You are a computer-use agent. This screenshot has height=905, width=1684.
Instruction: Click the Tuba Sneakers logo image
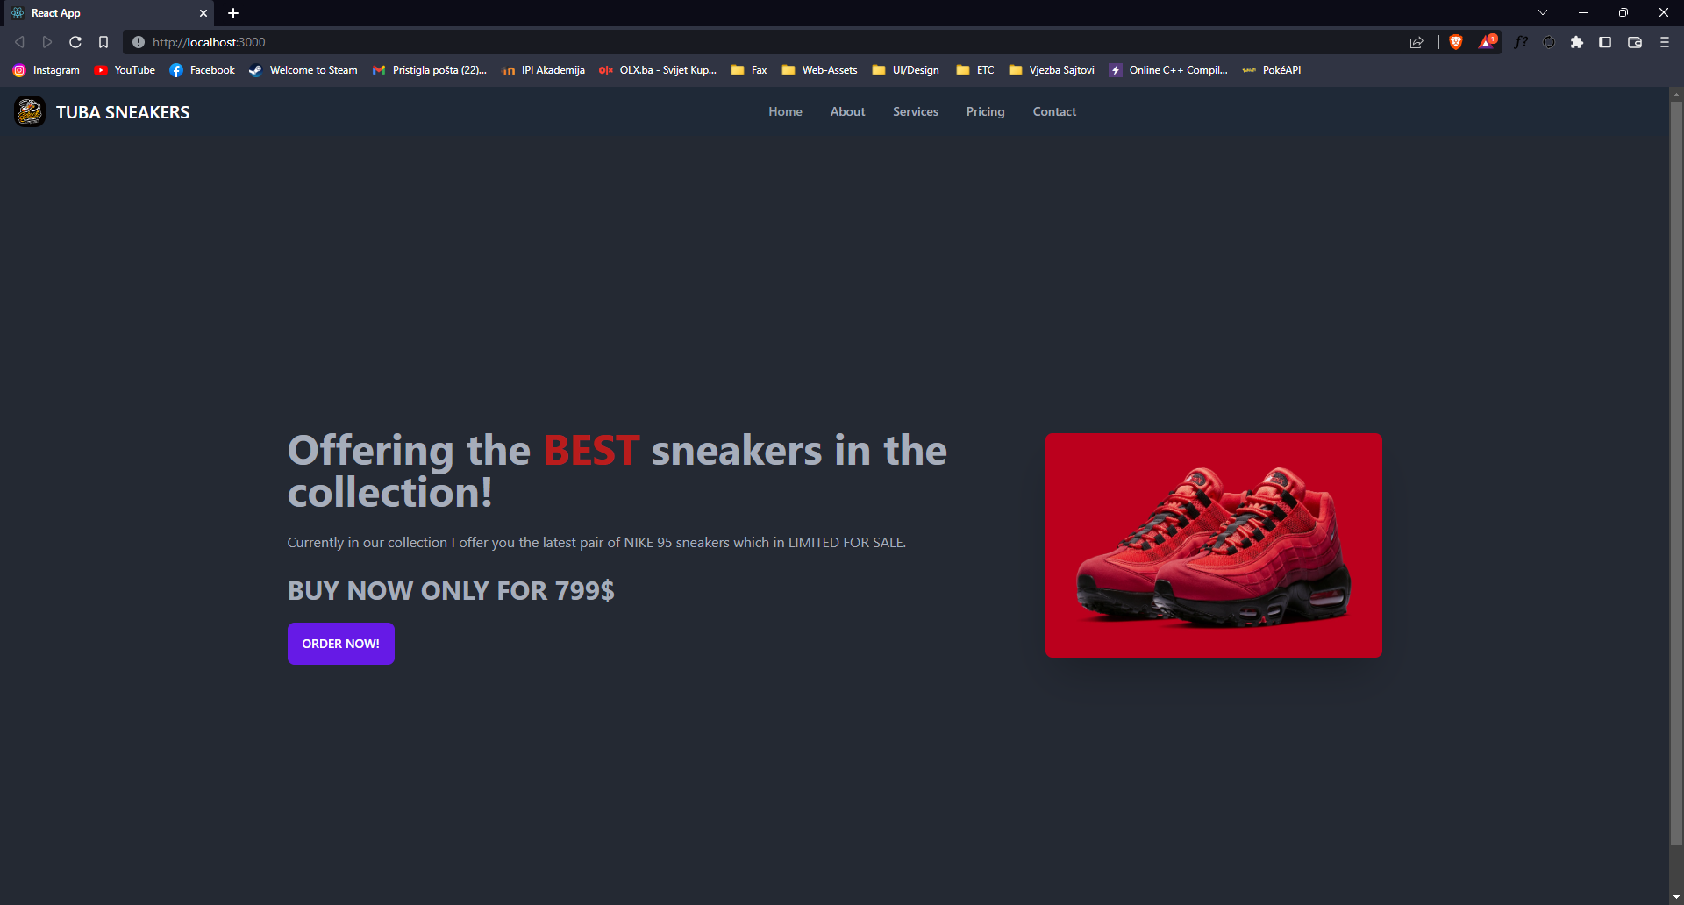(x=30, y=111)
